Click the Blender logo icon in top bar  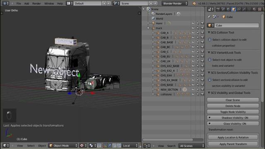coord(194,3)
